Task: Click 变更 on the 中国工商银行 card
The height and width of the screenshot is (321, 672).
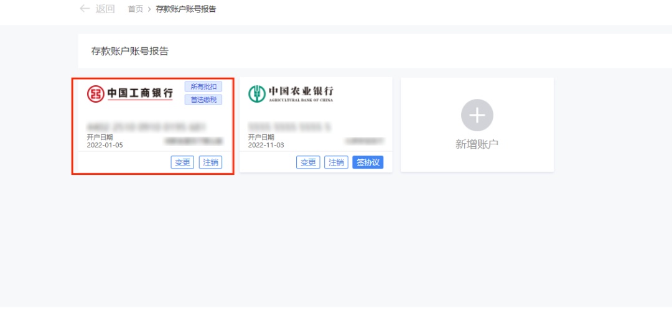Action: pos(182,162)
